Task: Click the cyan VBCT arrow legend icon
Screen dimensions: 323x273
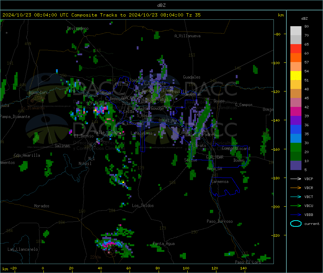Action: point(296,197)
